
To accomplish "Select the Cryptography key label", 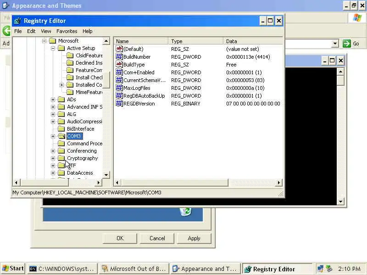I will click(x=83, y=158).
